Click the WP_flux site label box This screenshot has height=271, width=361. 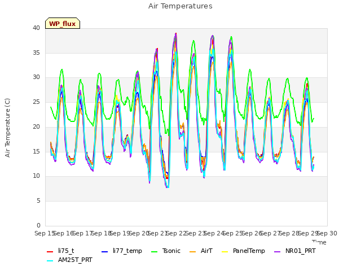63,23
